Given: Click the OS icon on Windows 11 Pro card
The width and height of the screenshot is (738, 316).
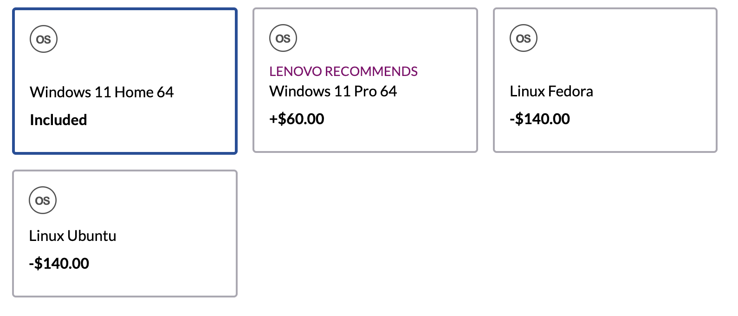Looking at the screenshot, I should (x=283, y=38).
